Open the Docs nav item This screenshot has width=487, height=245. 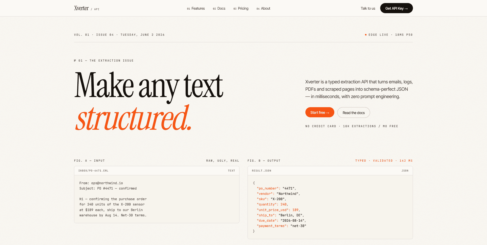click(x=219, y=8)
